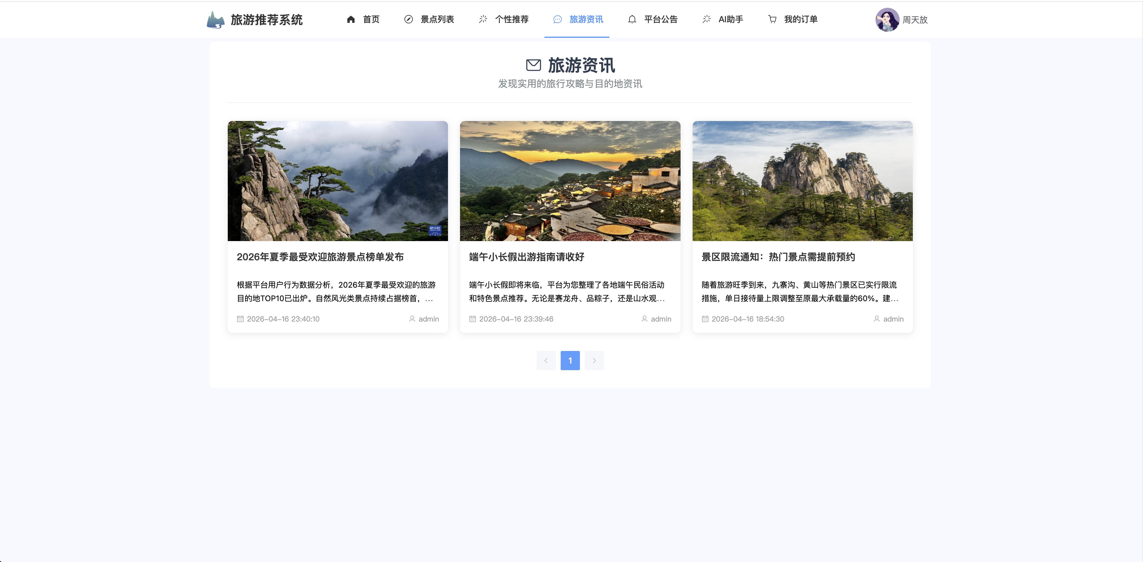The image size is (1143, 562).
Task: Open article 2026年夏季最受欢迎旅游景点榜单发布
Action: (320, 257)
